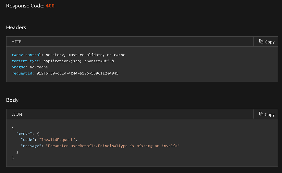Click the "error" JSON key

[x=24, y=133]
